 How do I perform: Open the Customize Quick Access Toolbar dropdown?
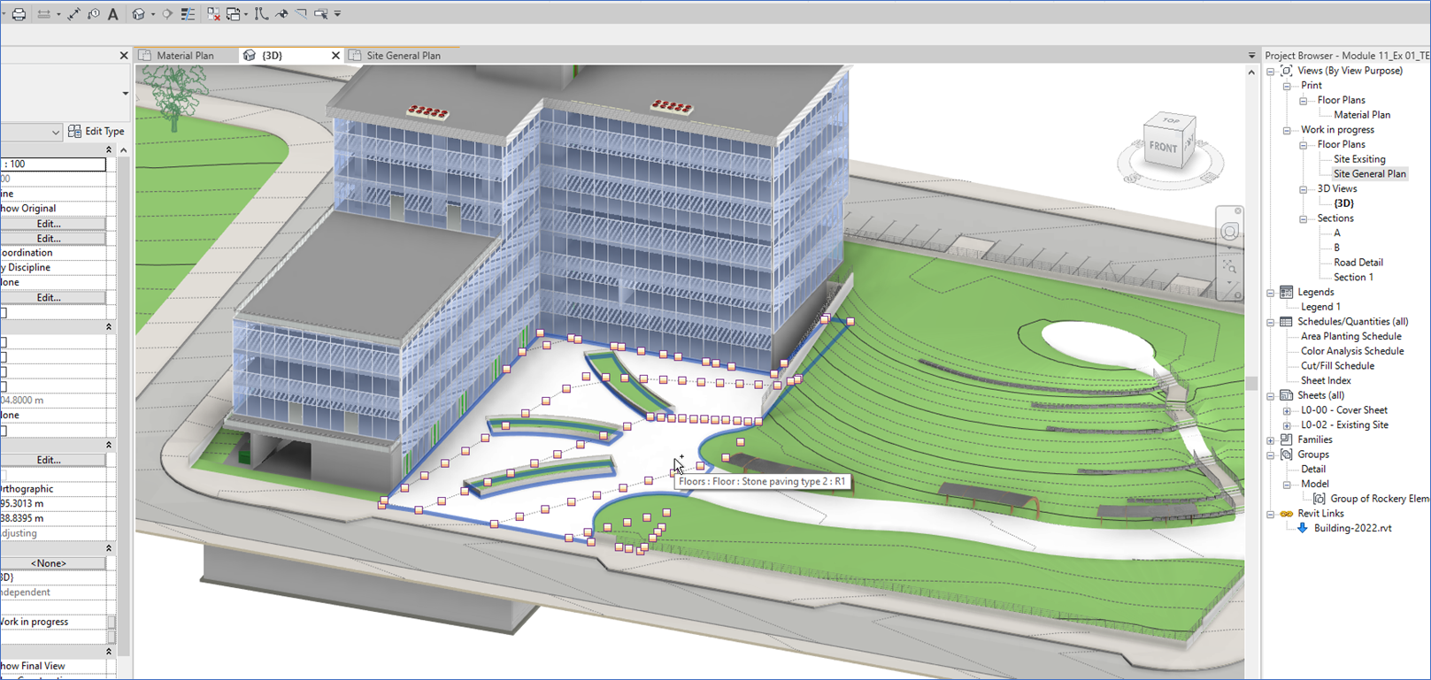pyautogui.click(x=337, y=14)
